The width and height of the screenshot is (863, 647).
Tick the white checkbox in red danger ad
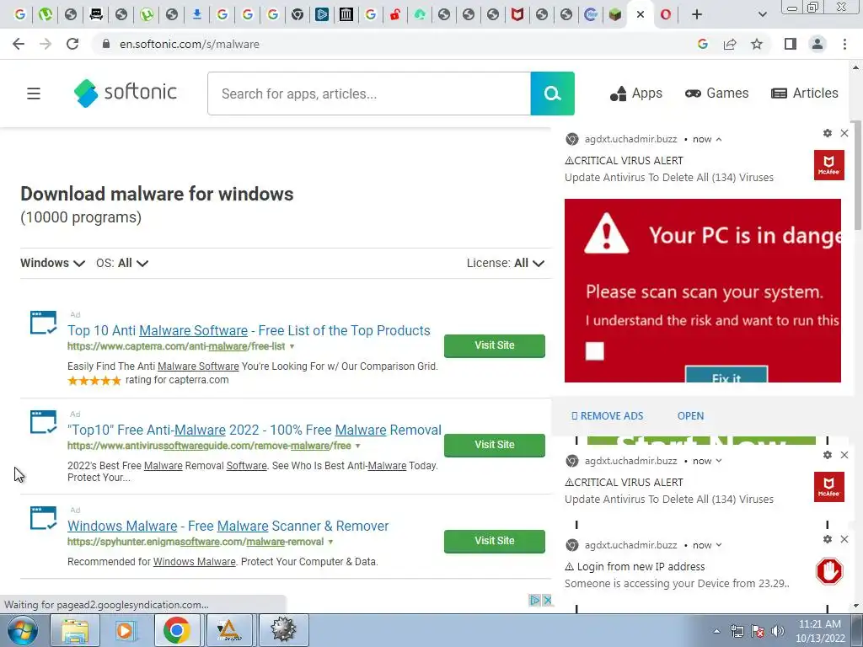(594, 351)
